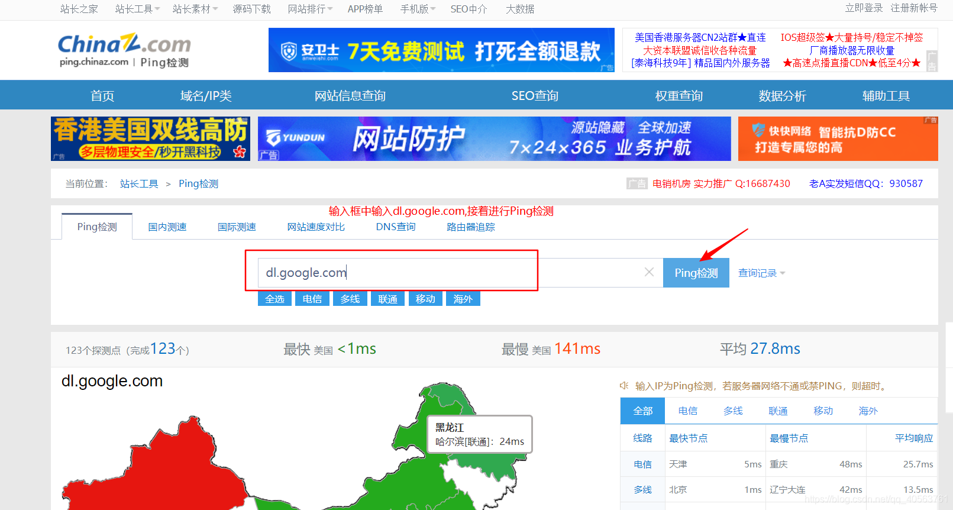Screen dimensions: 953x510
Task: Switch to the 路由器追踪 tab
Action: (471, 227)
